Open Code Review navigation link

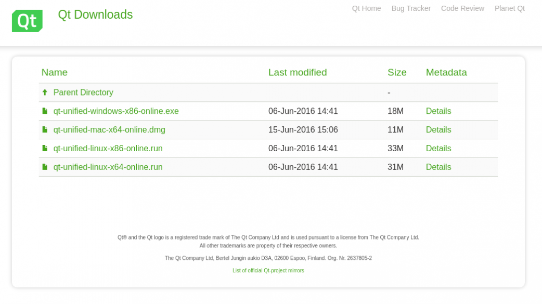click(462, 8)
